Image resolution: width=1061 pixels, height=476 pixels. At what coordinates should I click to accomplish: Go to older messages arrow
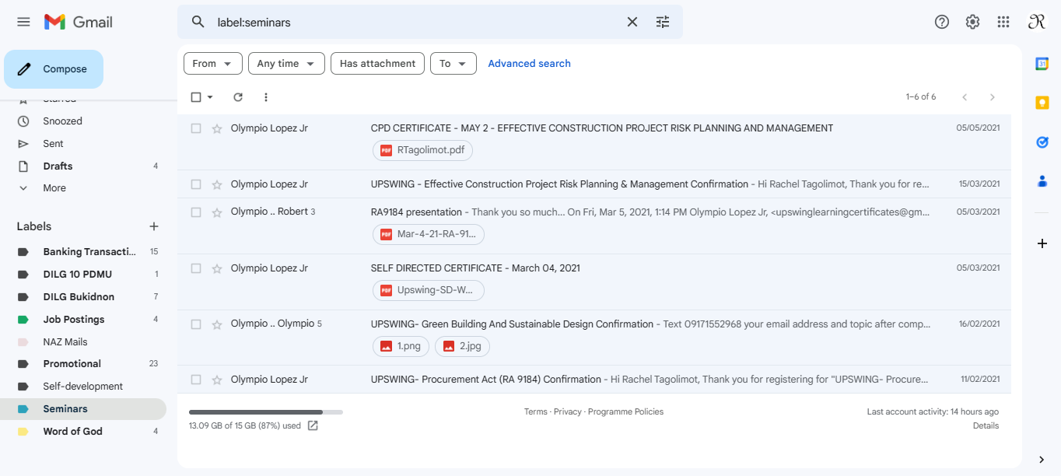point(992,97)
